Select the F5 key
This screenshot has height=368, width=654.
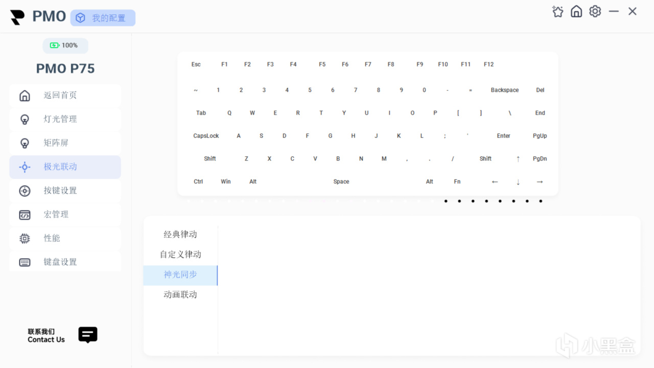[322, 64]
